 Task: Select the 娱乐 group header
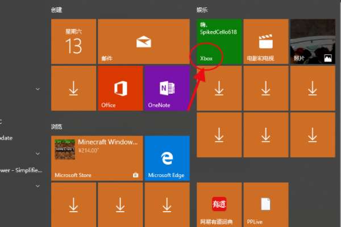pyautogui.click(x=202, y=10)
